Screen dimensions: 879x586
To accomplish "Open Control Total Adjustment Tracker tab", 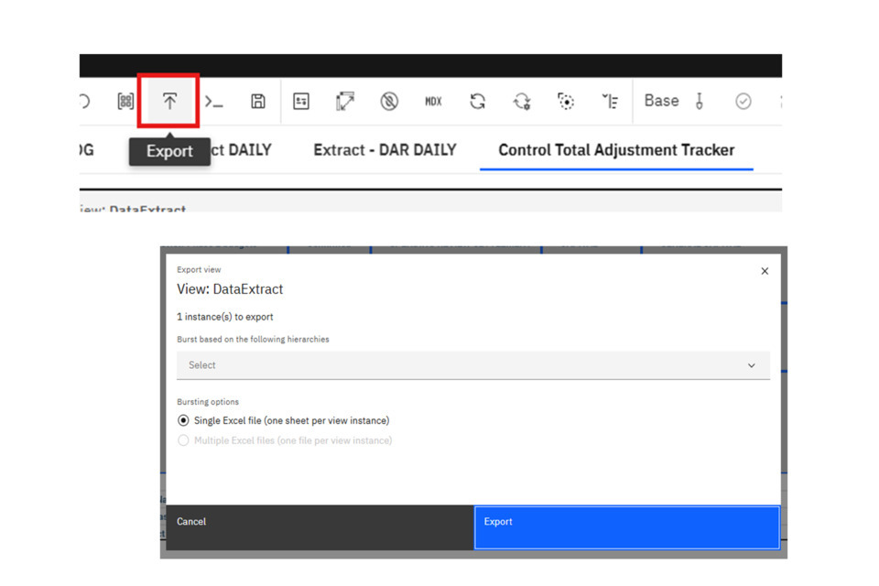I will pyautogui.click(x=616, y=150).
